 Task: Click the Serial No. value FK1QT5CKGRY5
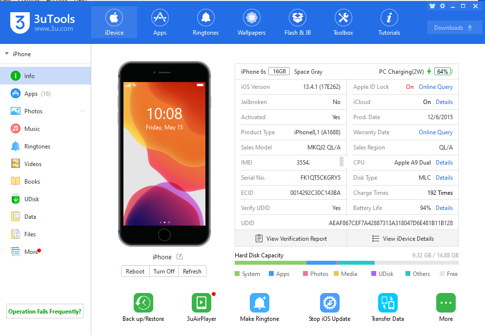[321, 178]
